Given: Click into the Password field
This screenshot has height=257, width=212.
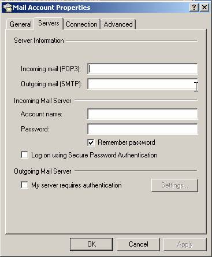Looking at the screenshot, I should [143, 129].
